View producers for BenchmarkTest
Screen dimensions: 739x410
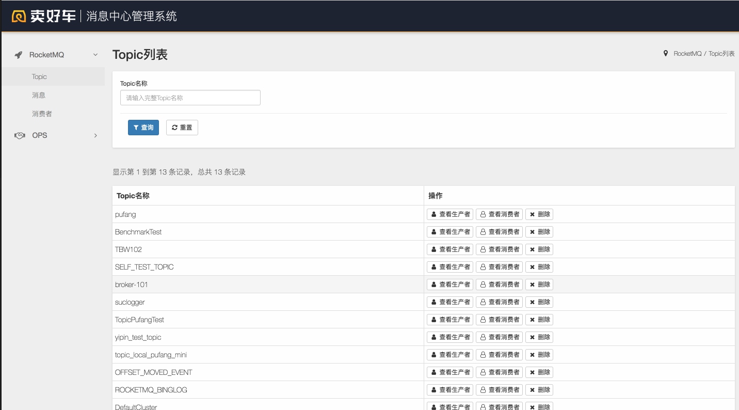point(450,232)
